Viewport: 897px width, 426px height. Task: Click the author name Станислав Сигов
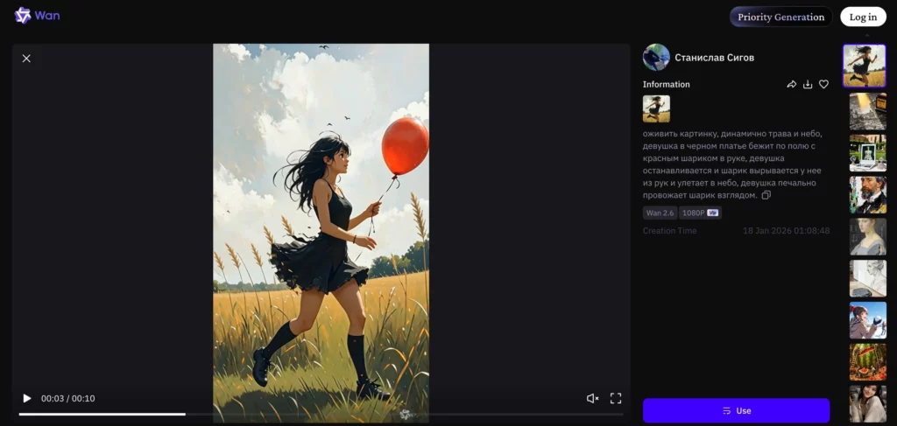(x=714, y=58)
